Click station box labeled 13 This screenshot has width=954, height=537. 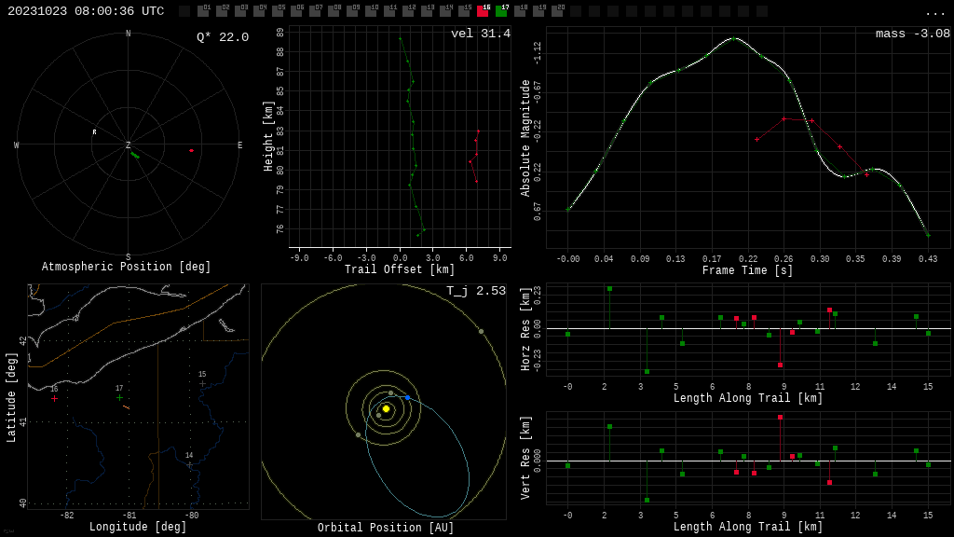[427, 10]
